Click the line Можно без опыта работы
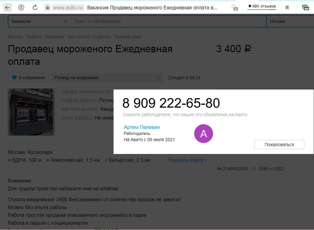The height and width of the screenshot is (230, 314). [x=37, y=207]
